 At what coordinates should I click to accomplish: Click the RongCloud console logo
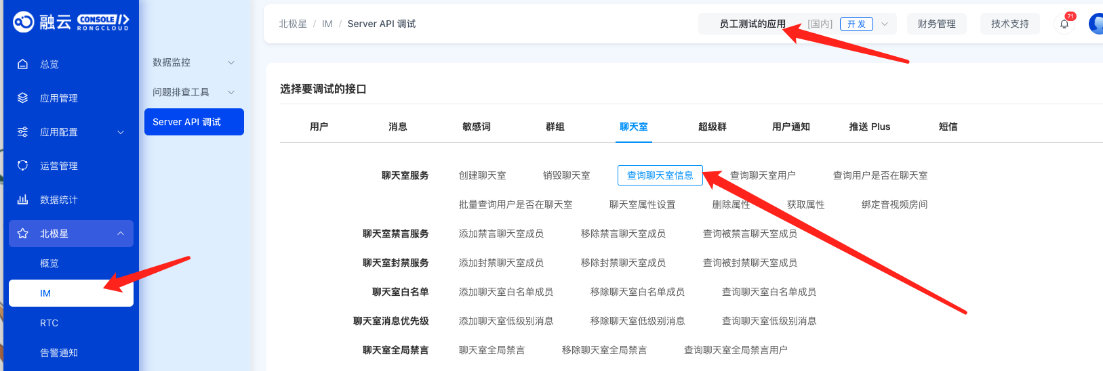(71, 22)
